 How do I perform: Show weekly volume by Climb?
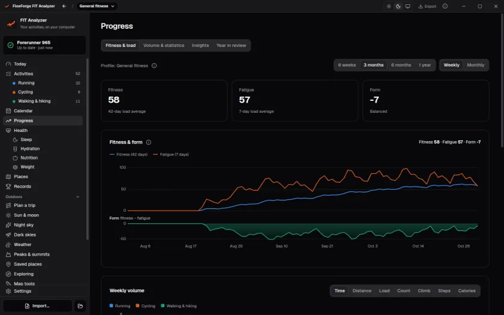point(424,290)
